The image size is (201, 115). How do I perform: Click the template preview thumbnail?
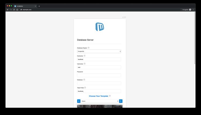pyautogui.click(x=100, y=106)
